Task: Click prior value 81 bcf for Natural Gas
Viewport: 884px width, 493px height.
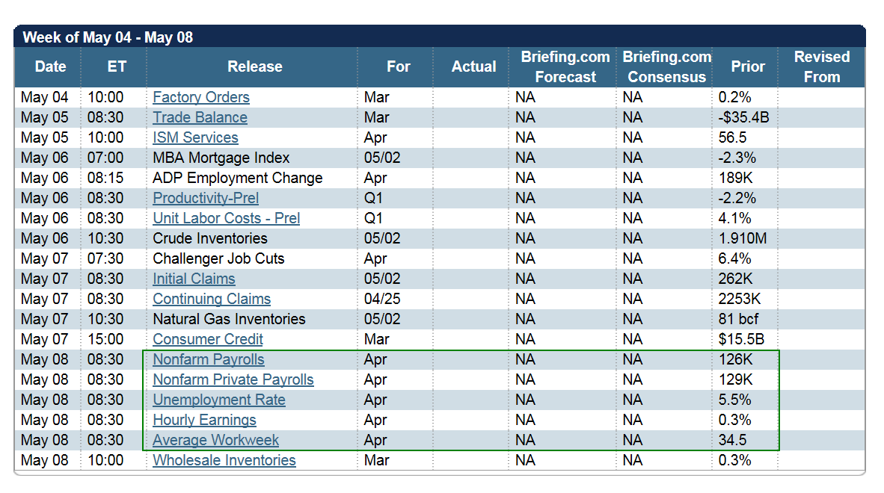Action: coord(739,319)
